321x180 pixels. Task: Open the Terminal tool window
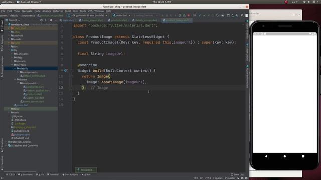pos(53,174)
